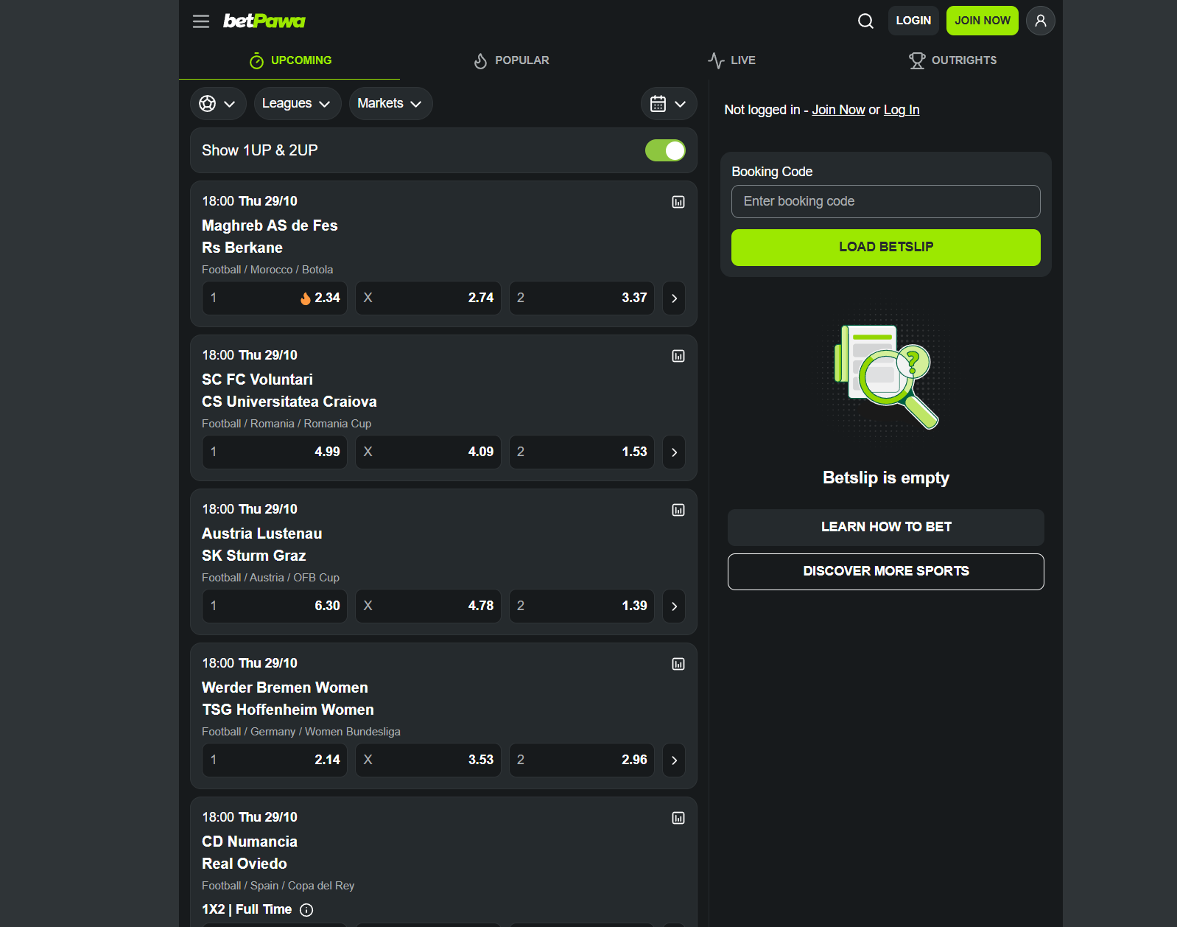
Task: Click info icon next to 1X2 Full Time
Action: point(307,910)
